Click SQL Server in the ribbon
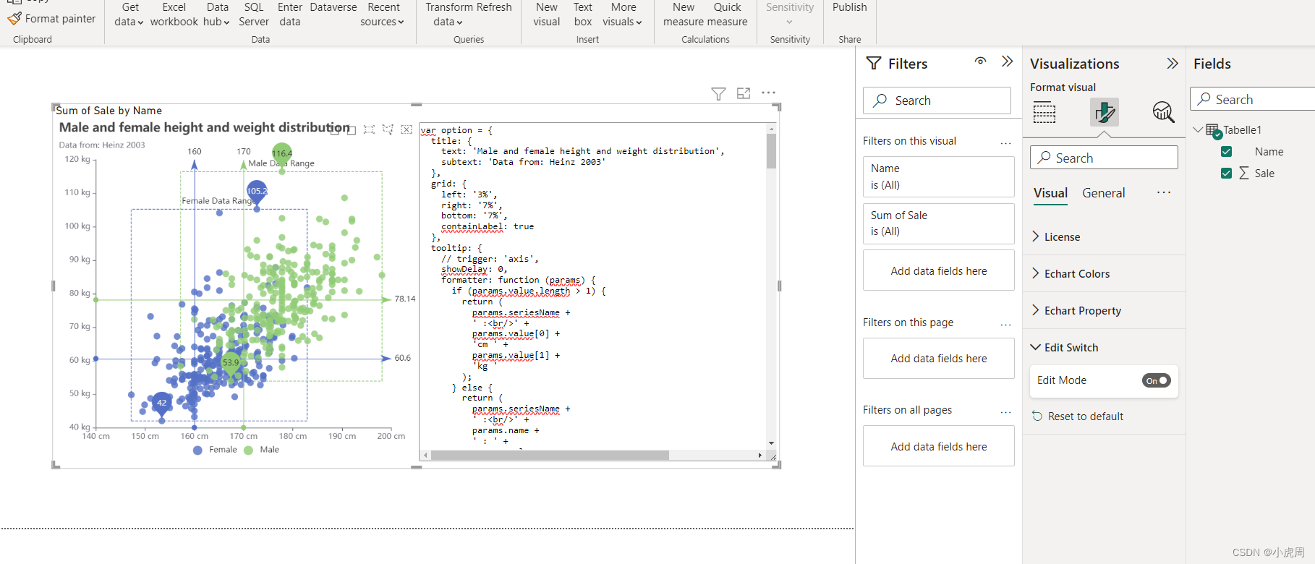 coord(254,14)
